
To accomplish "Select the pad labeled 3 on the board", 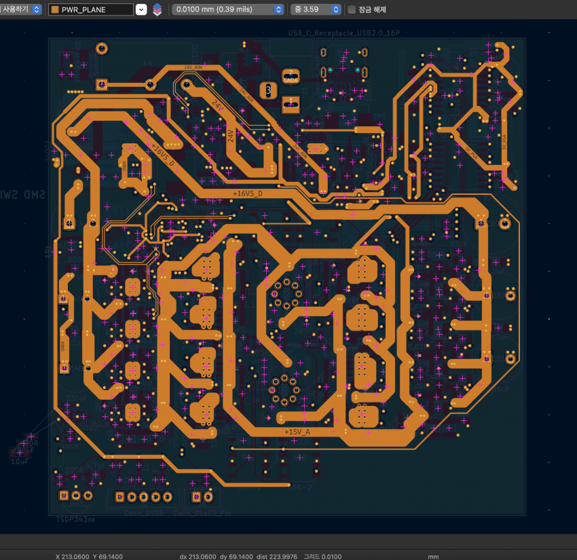I will pos(268,90).
